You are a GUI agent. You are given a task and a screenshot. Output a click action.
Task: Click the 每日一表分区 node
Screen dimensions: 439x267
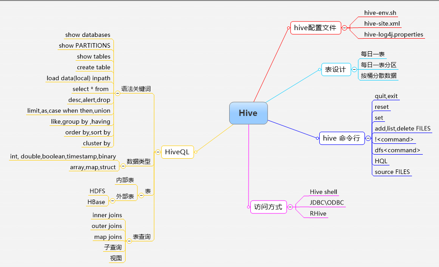pyautogui.click(x=378, y=66)
